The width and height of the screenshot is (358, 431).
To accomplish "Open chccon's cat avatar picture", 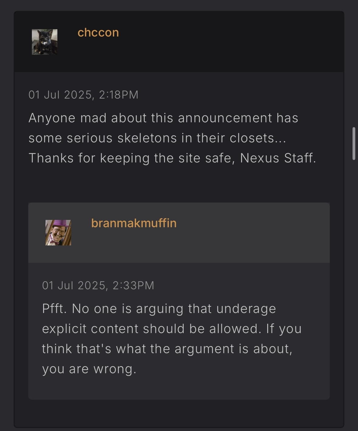I will coord(45,42).
